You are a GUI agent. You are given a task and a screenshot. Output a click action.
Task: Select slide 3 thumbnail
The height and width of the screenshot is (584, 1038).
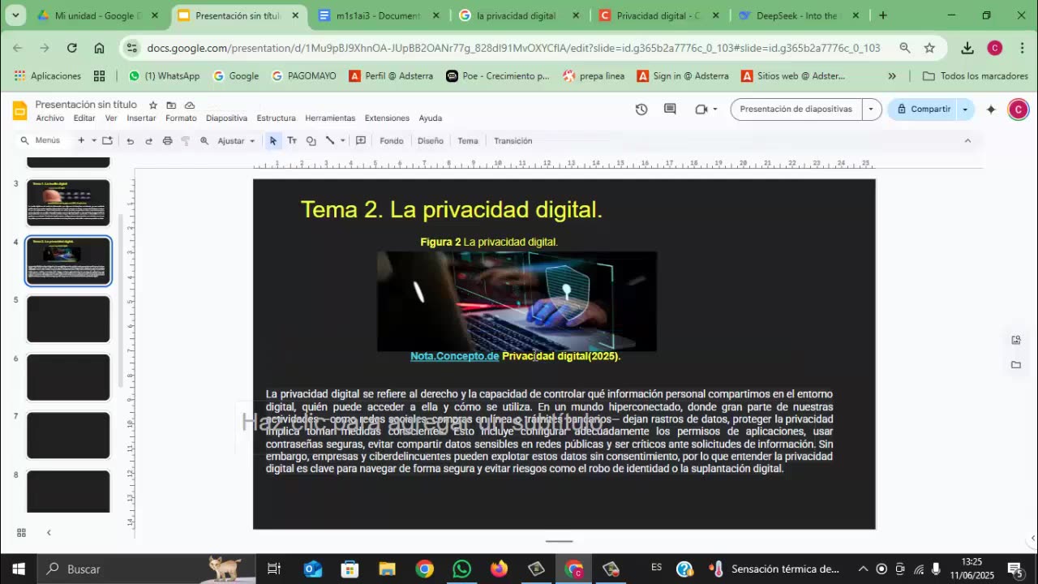(68, 203)
